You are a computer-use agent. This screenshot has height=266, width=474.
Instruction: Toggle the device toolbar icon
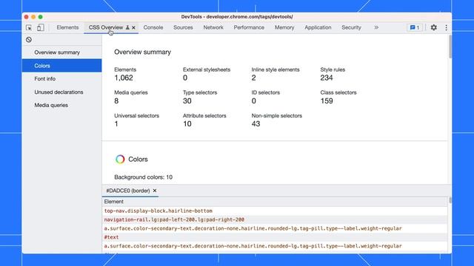(x=40, y=27)
